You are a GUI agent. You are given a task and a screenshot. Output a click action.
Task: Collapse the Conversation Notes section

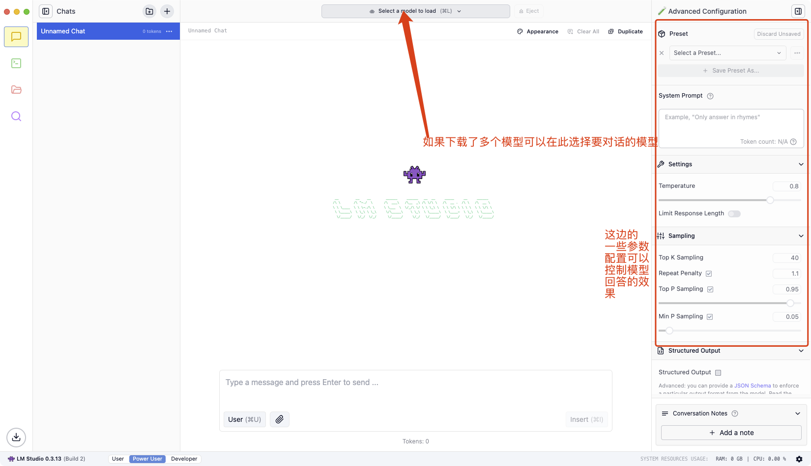click(x=798, y=414)
